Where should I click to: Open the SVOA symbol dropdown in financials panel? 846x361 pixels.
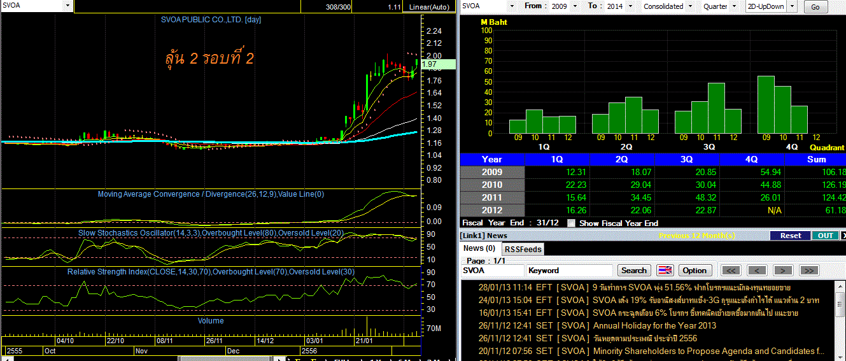[512, 6]
